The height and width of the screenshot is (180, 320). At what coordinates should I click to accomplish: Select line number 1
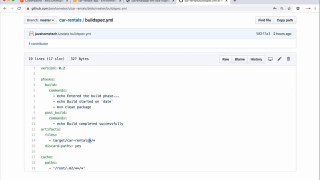coord(34,68)
